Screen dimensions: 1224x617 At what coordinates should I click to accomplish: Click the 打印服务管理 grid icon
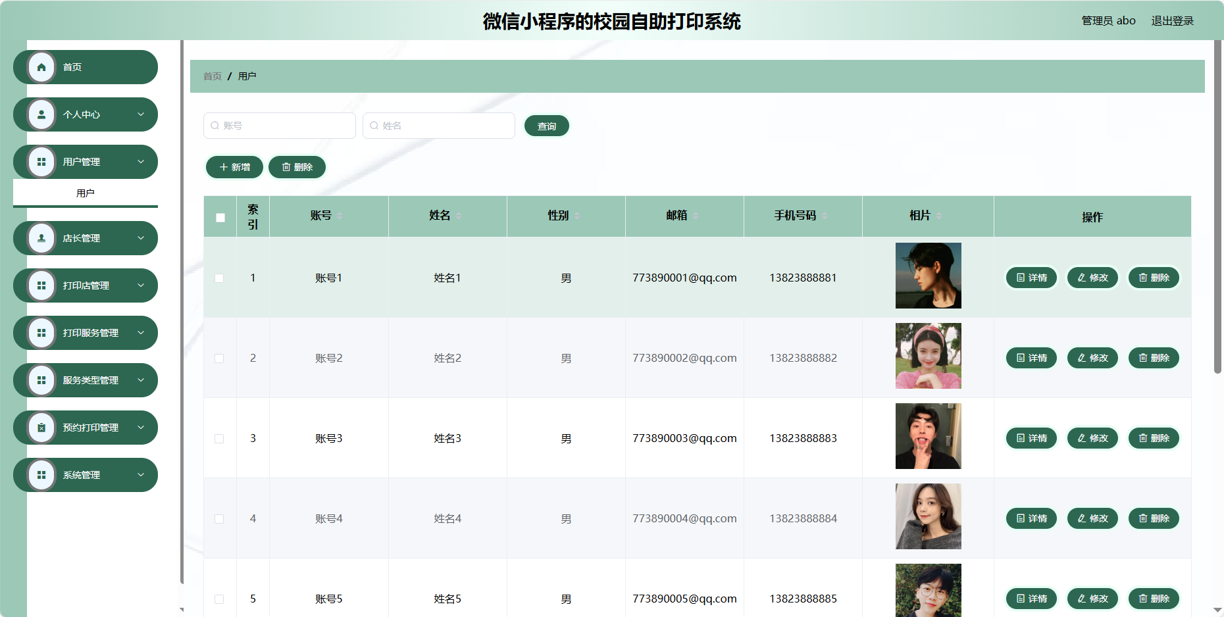coord(41,333)
